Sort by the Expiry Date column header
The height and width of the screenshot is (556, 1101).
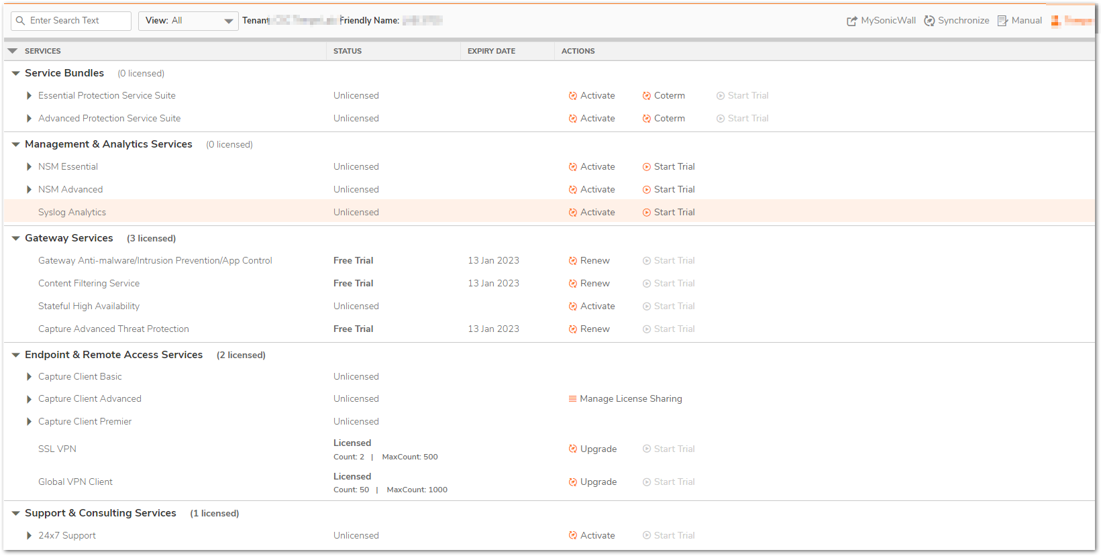tap(491, 51)
